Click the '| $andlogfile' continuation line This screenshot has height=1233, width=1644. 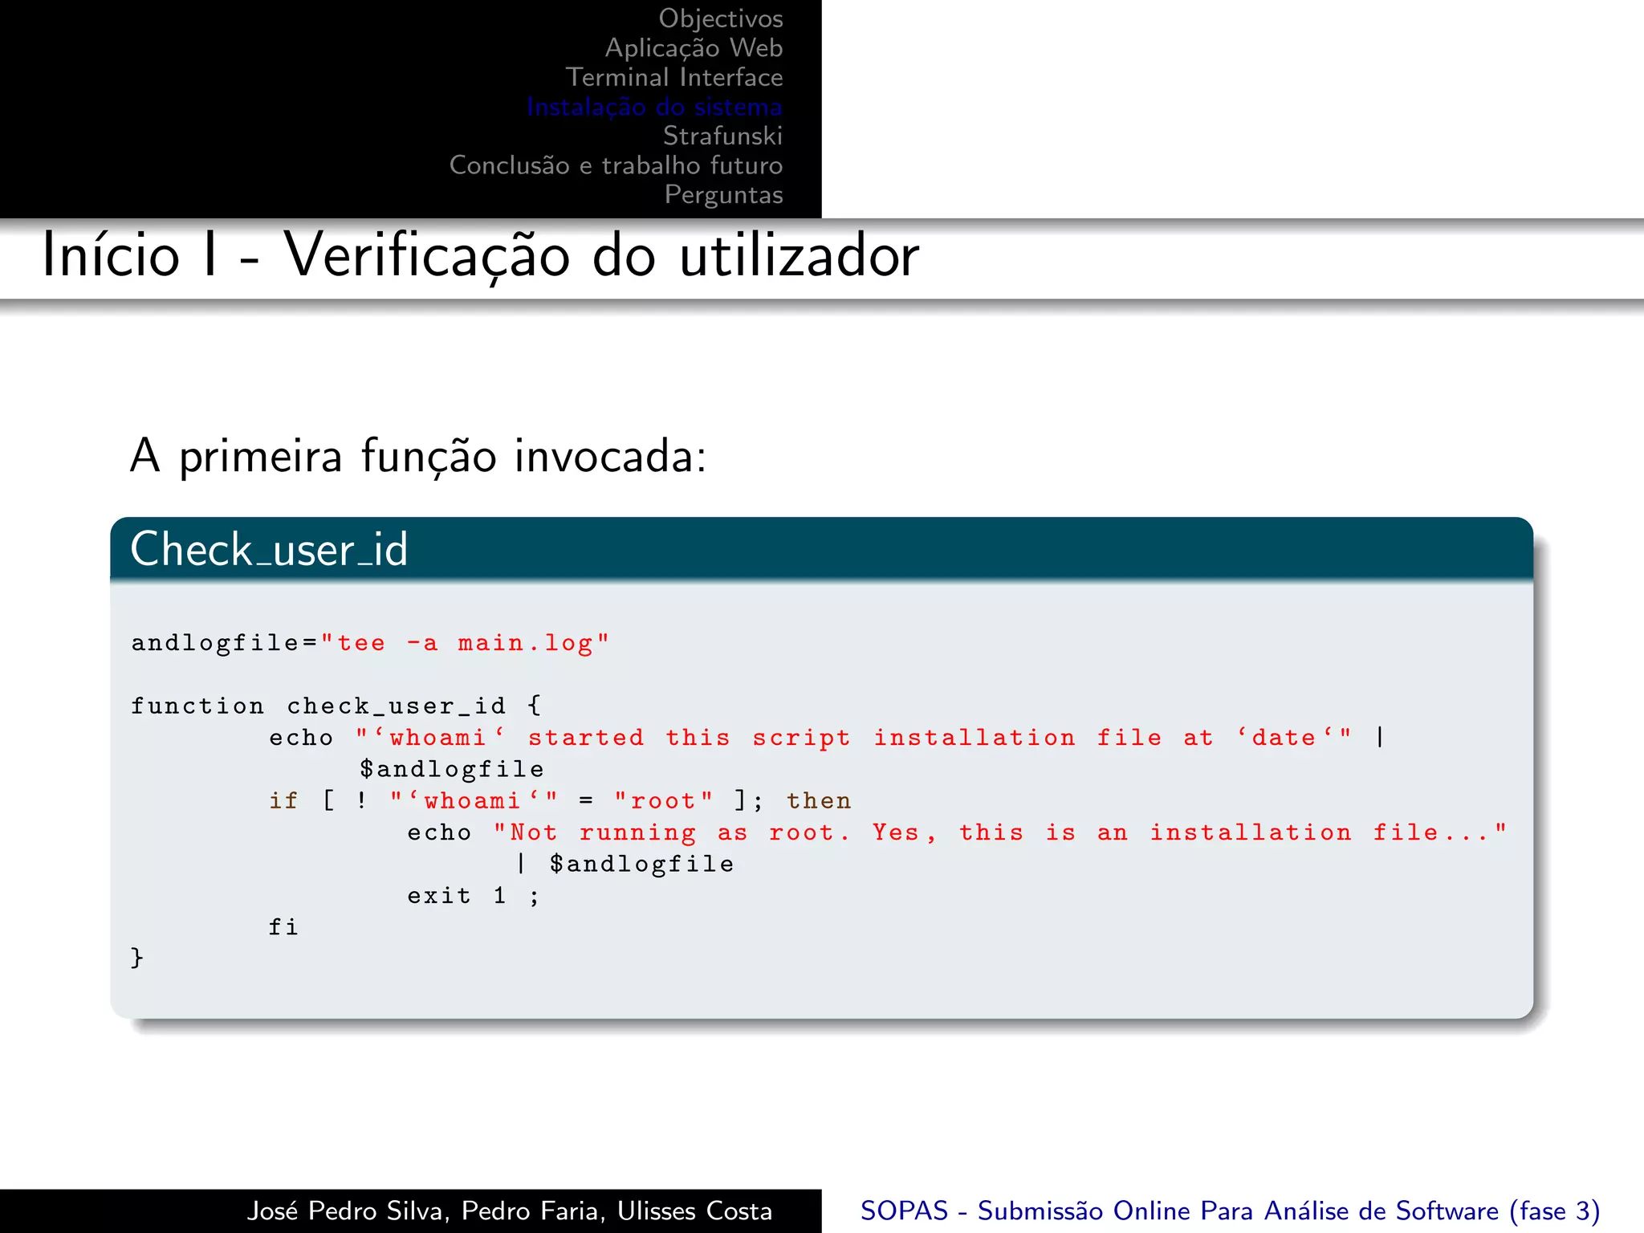tap(625, 864)
